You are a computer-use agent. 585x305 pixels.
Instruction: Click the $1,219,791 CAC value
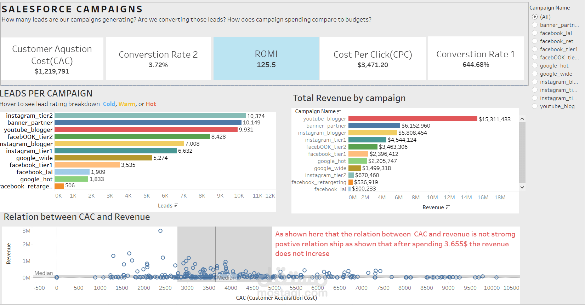52,71
